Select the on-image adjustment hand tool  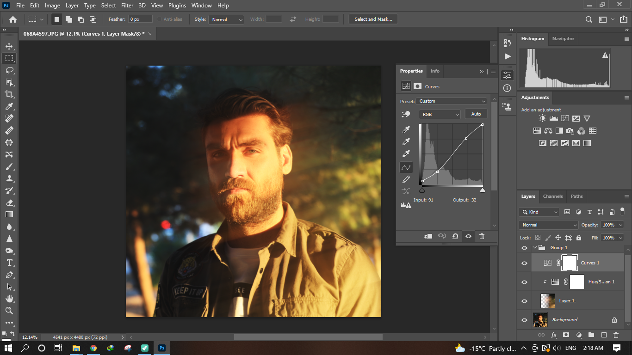pos(406,114)
